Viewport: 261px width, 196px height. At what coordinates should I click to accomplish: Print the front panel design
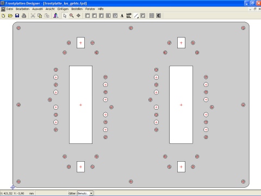(x=24, y=16)
